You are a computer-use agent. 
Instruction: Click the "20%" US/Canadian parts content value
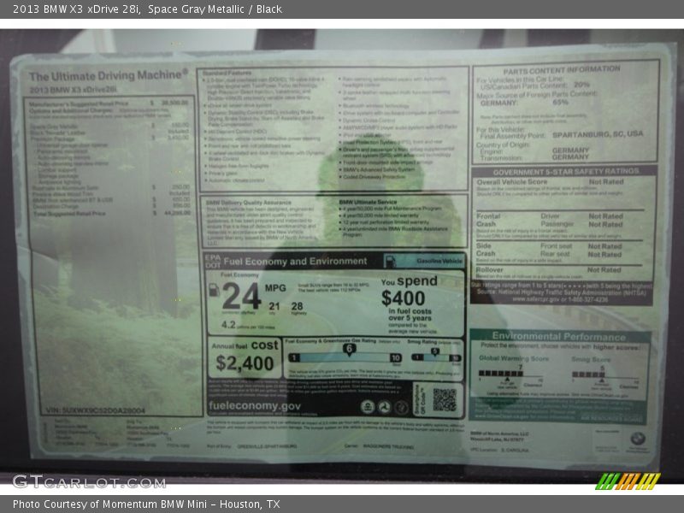tap(581, 84)
